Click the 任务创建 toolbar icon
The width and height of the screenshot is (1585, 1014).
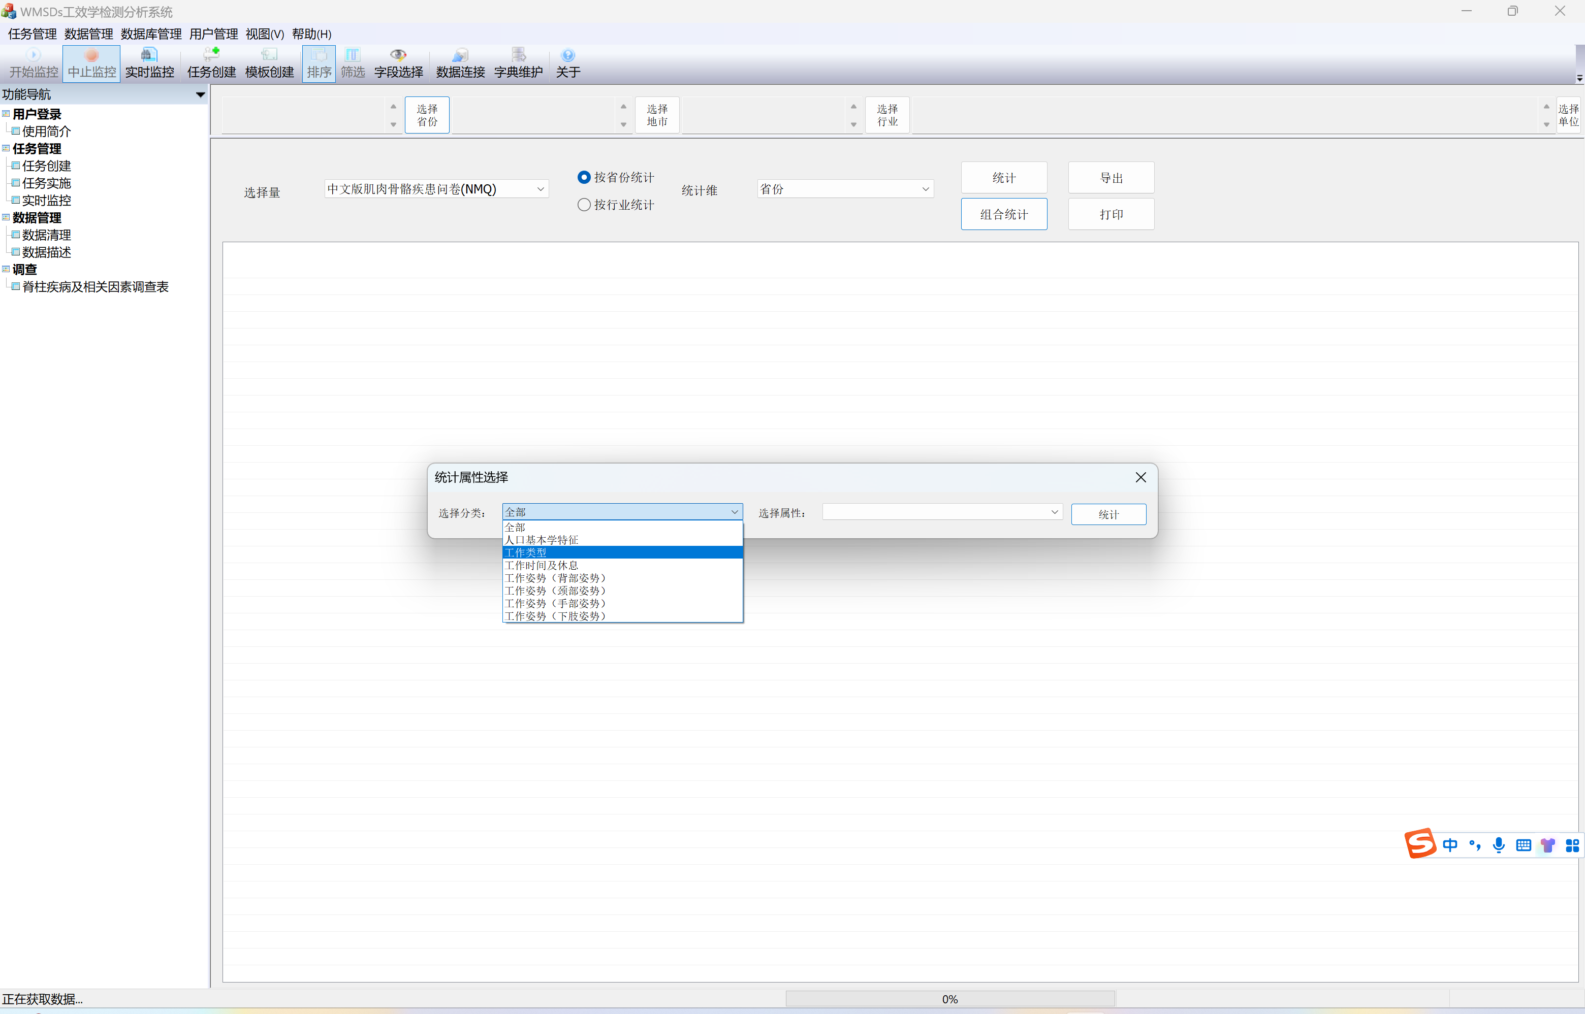click(211, 64)
